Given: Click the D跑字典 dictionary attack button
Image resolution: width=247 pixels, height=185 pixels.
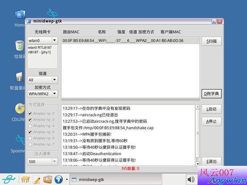Looking at the screenshot, I should 212,94.
